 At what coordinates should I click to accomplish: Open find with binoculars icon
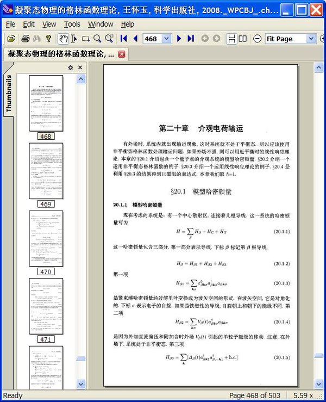click(x=36, y=39)
